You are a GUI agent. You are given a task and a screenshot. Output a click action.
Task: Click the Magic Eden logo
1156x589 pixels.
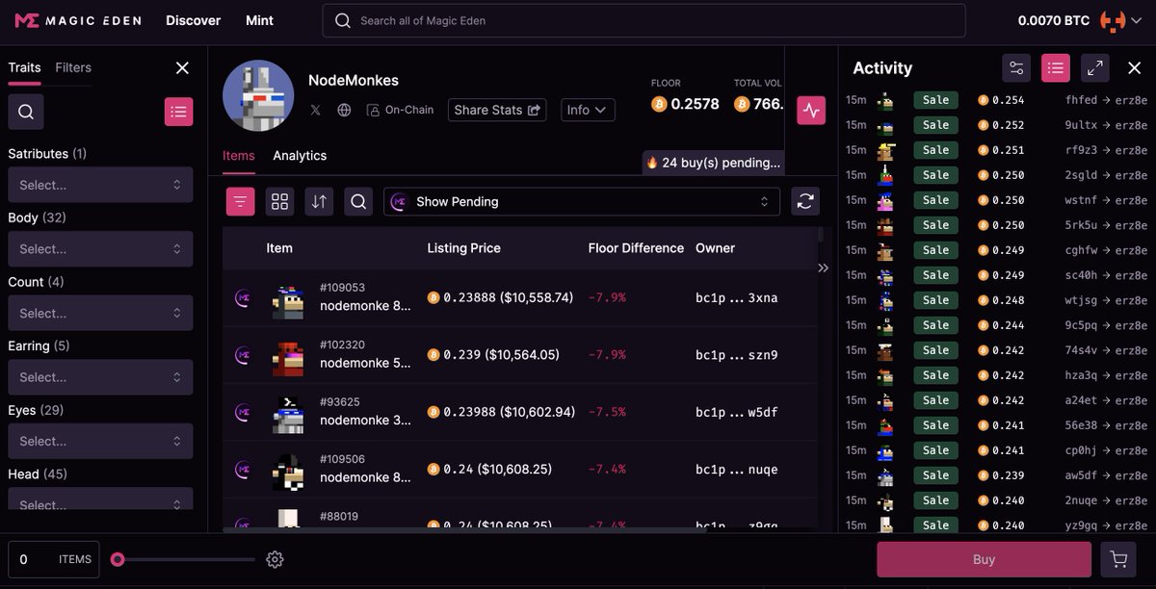[77, 20]
